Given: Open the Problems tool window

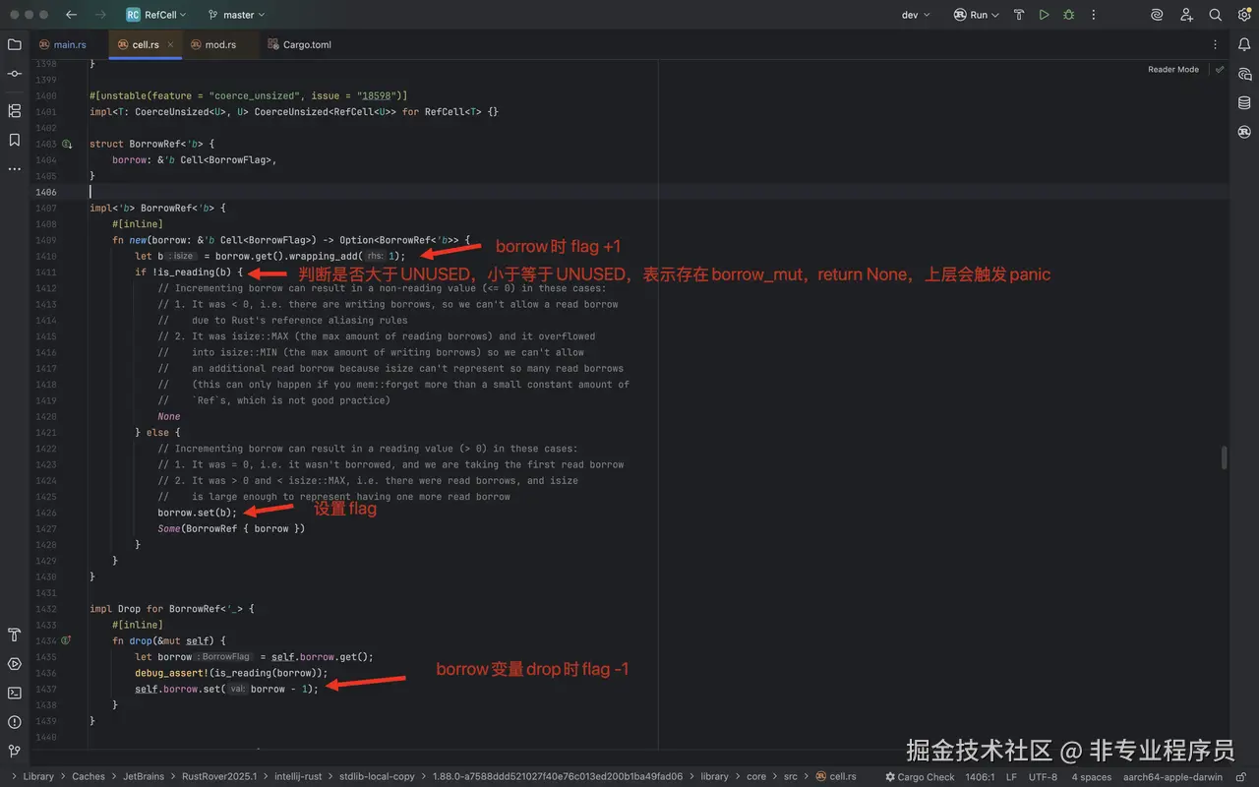Looking at the screenshot, I should (15, 722).
